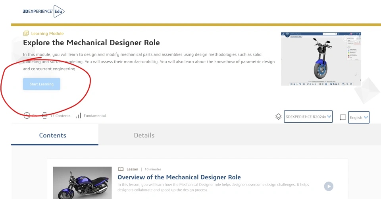381x199 pixels.
Task: Expand the English language dropdown
Action: (x=359, y=118)
